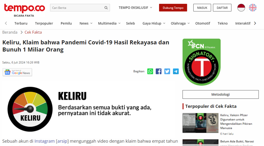Click the date Sabtu, 6 Juli 2024
This screenshot has height=146, width=264.
pos(21,62)
